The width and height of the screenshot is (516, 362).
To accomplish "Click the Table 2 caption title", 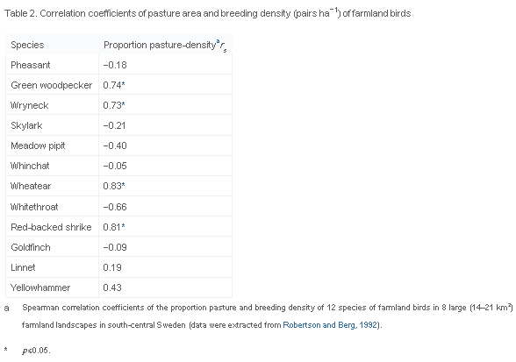I will click(208, 13).
